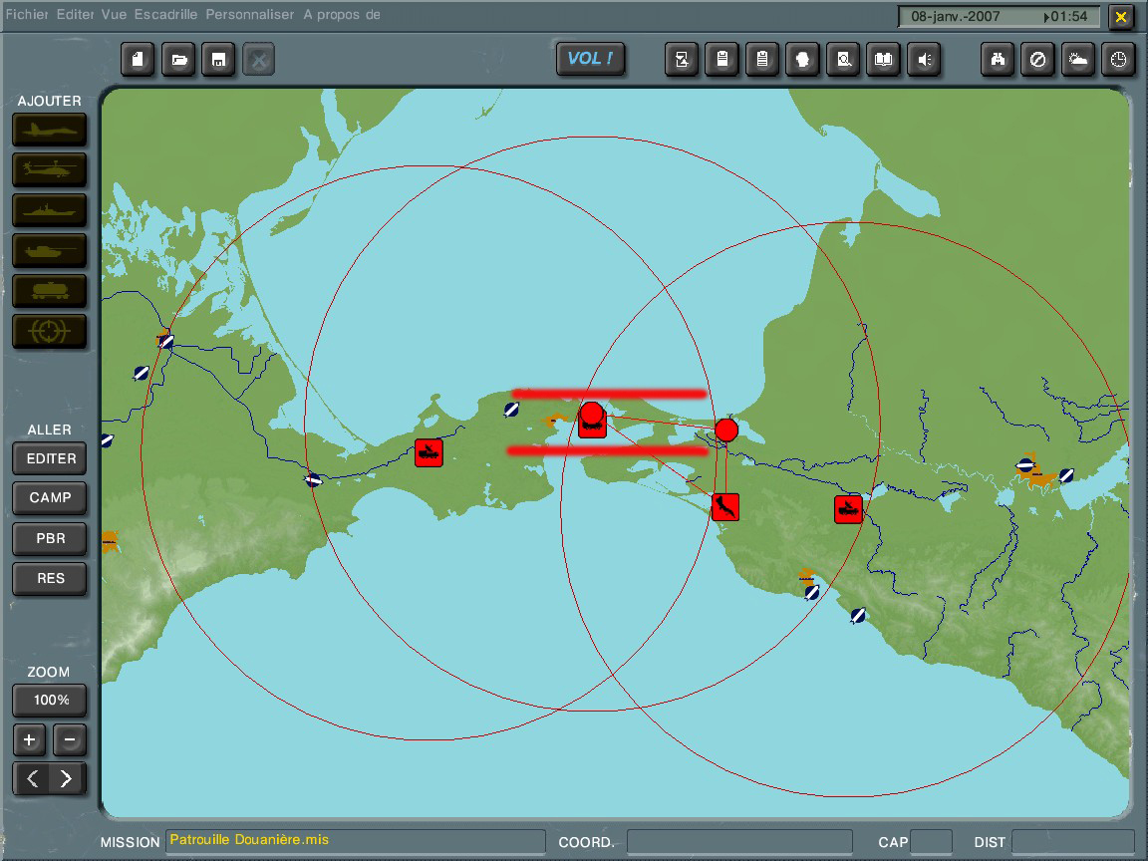Click the 01:54 time display
Image resolution: width=1148 pixels, height=861 pixels.
tap(1066, 16)
